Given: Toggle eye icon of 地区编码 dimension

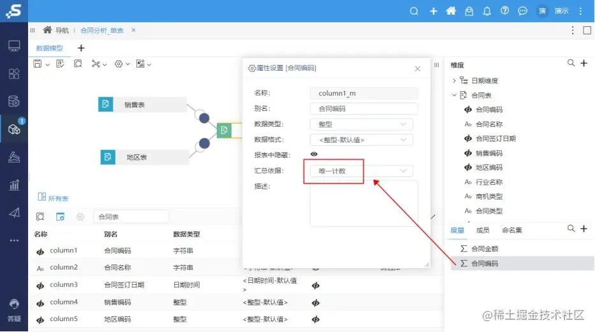Looking at the screenshot, I should click(x=468, y=167).
